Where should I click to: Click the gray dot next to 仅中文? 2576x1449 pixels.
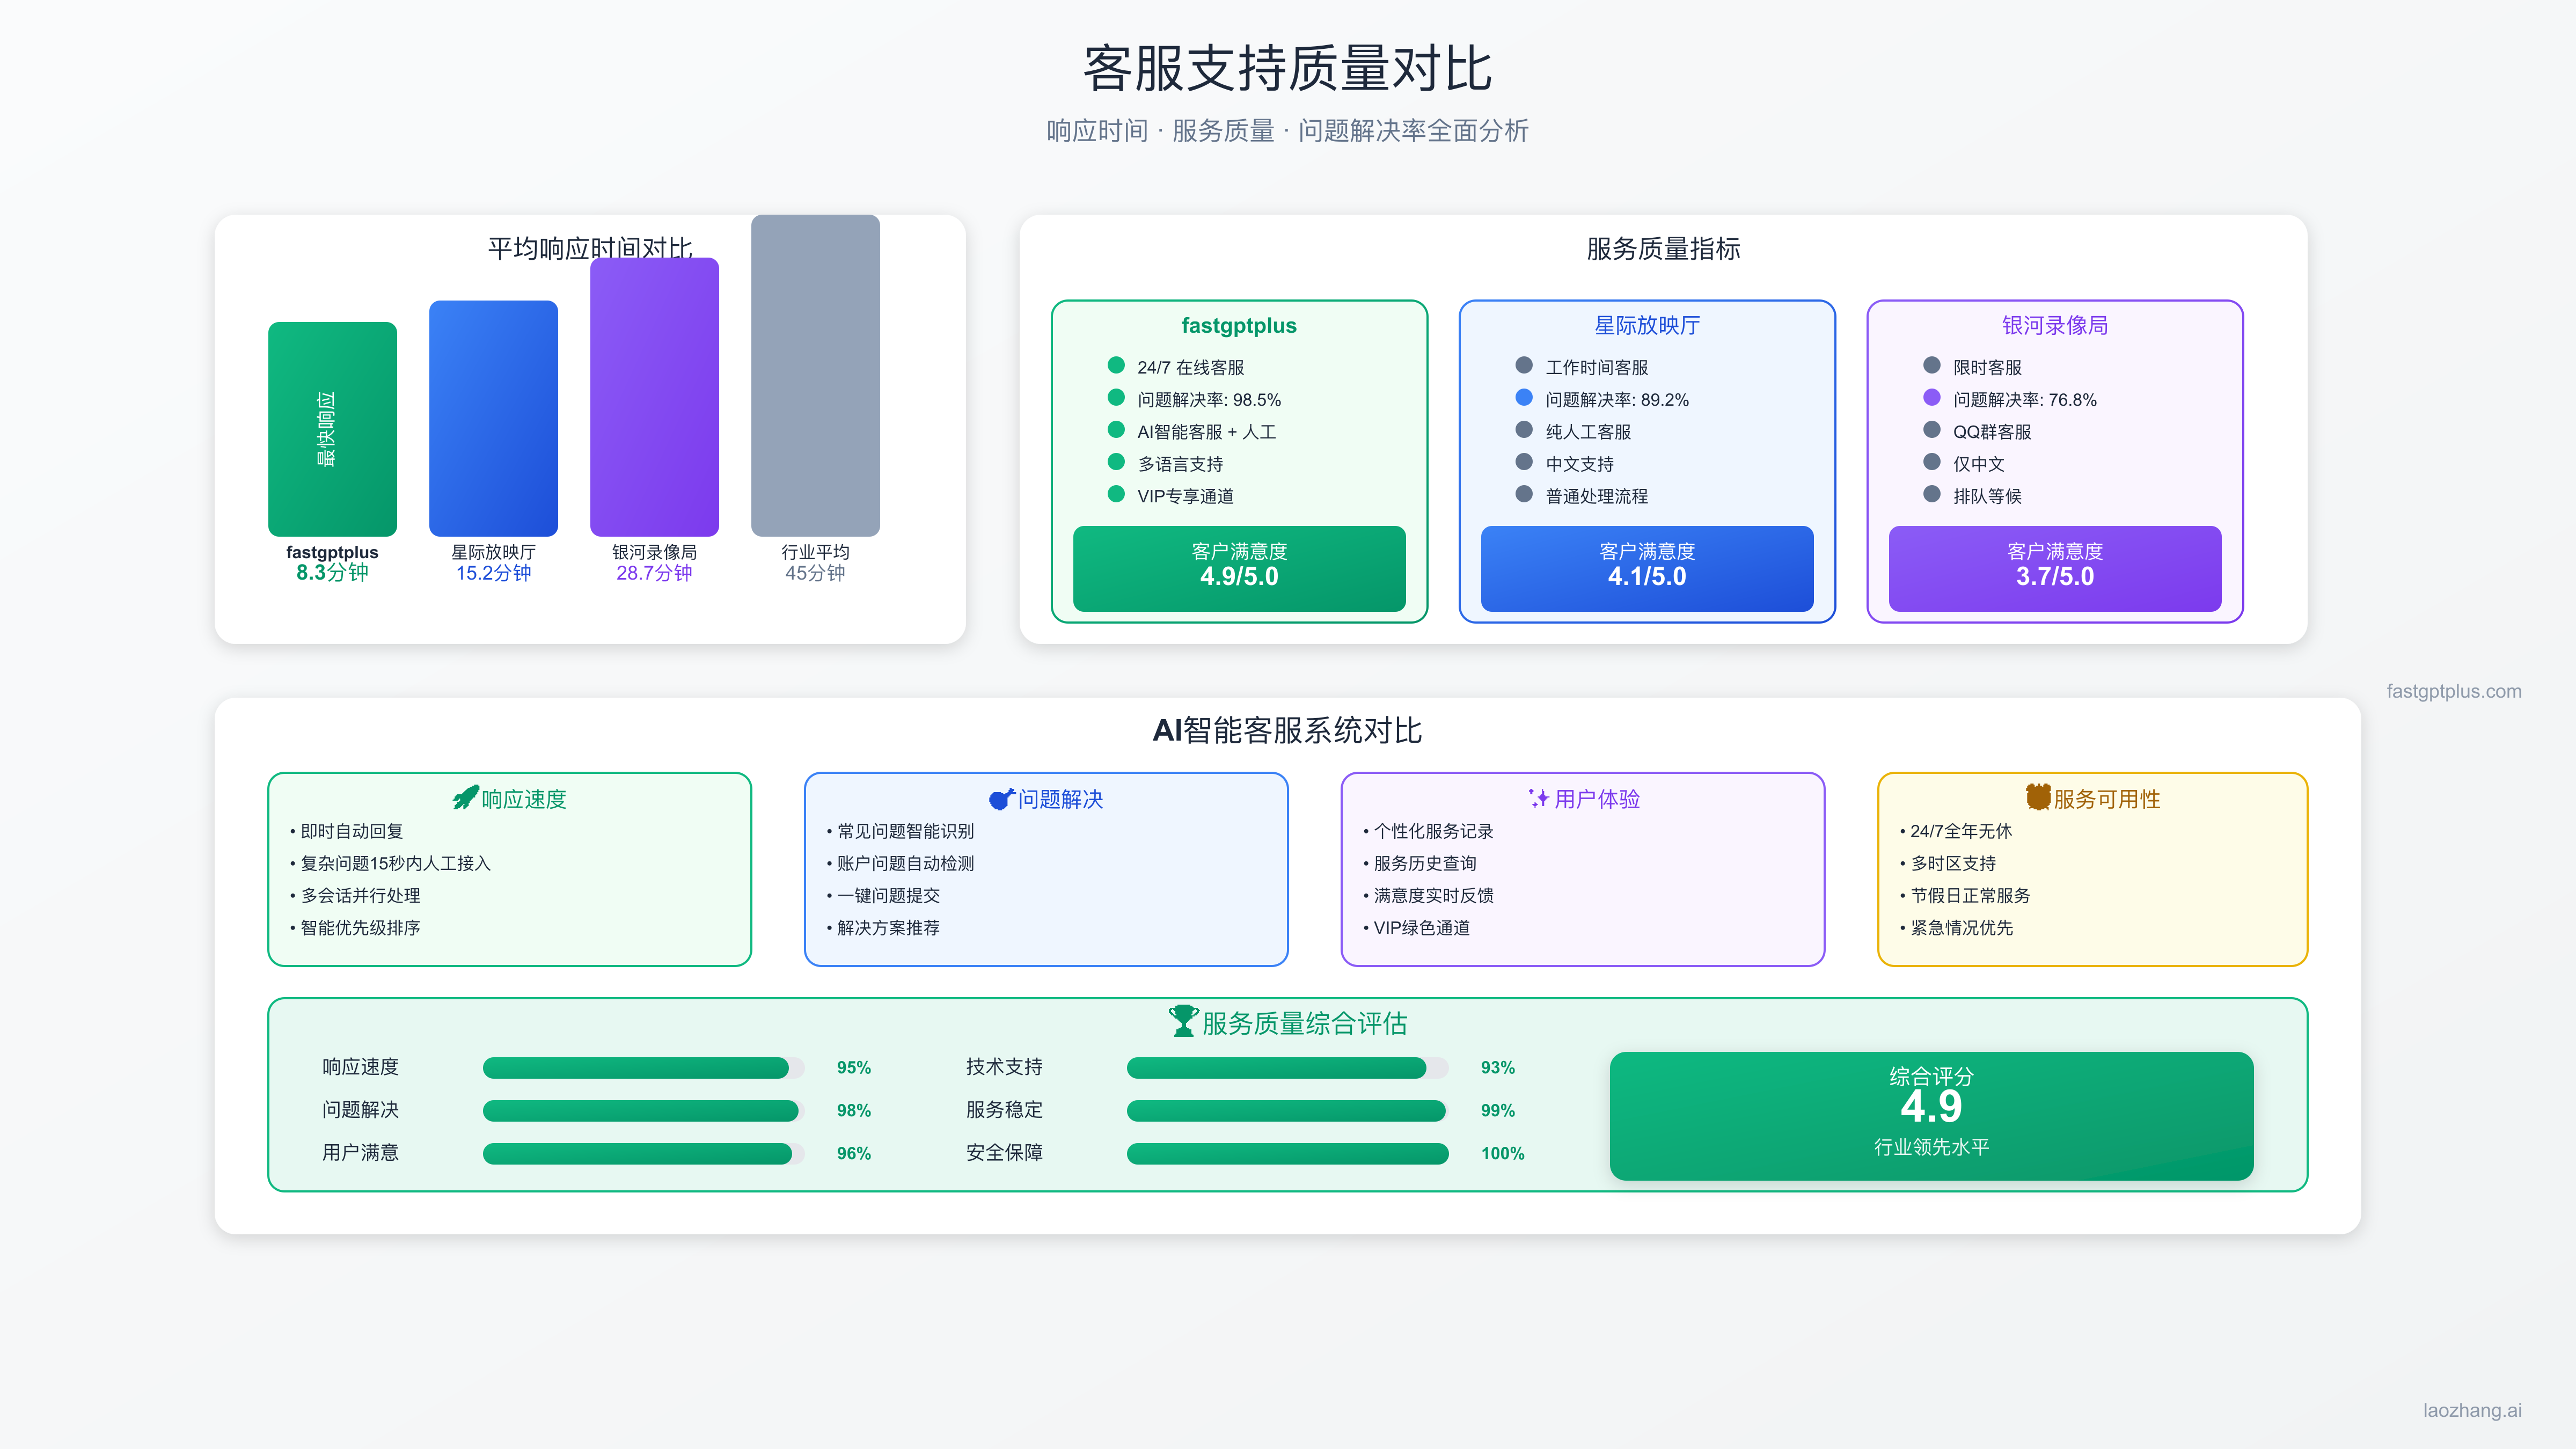point(1932,462)
